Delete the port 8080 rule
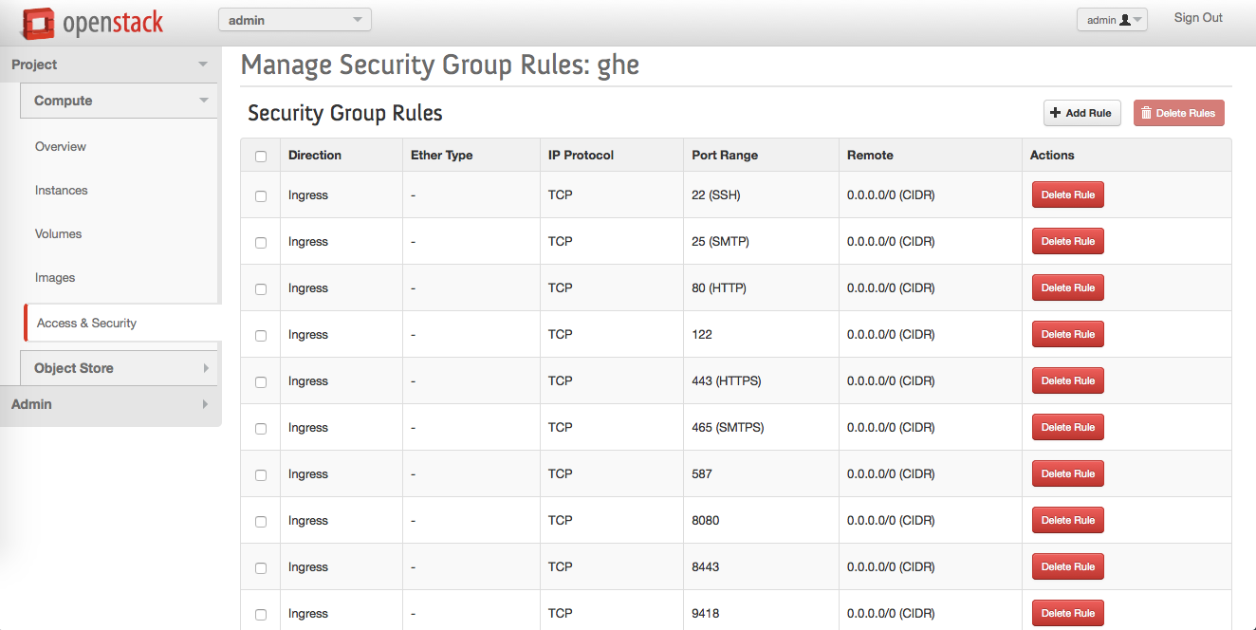 1068,520
